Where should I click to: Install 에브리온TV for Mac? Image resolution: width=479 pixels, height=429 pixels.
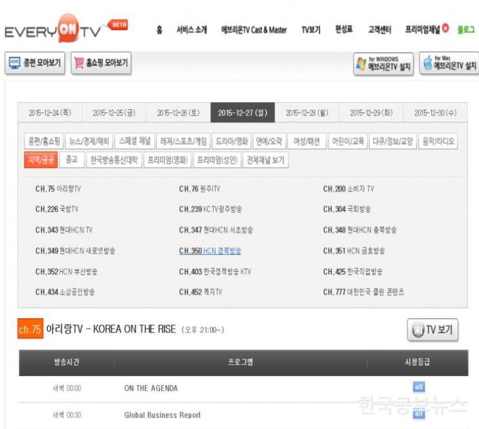pos(449,63)
